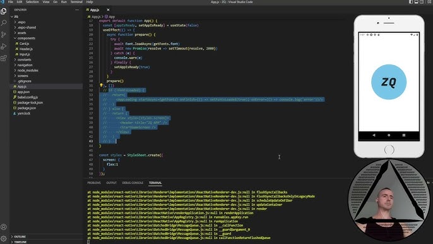Open package.json file
Viewport: 433px width, 244px height.
(x=27, y=108)
